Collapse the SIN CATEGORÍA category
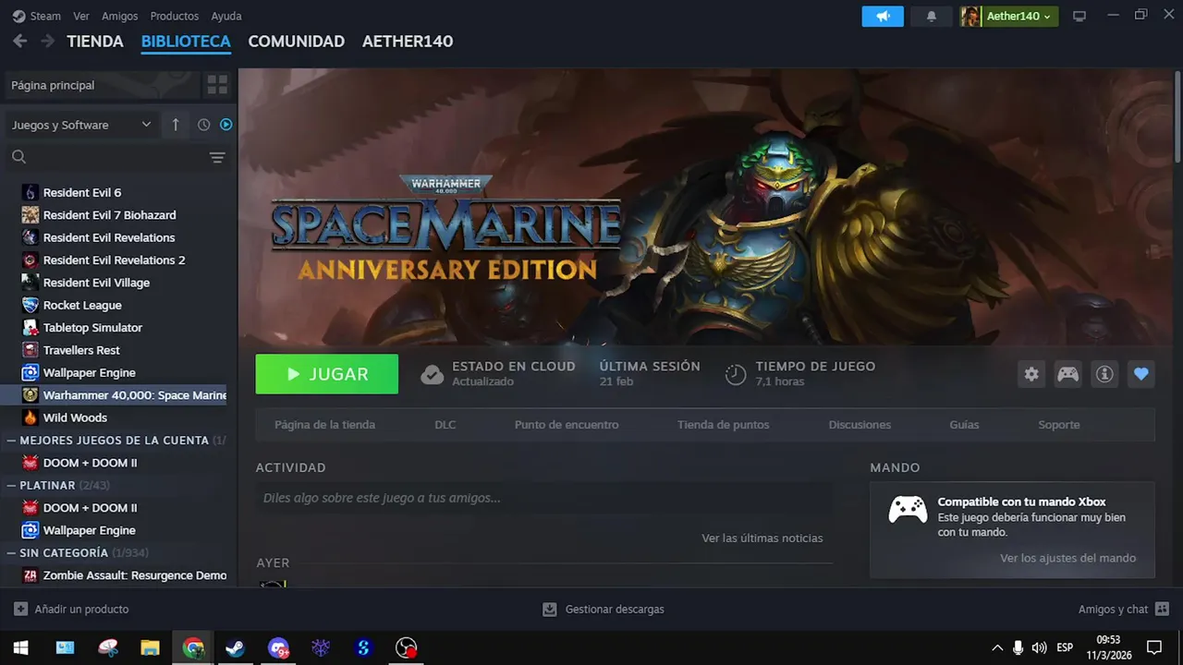The height and width of the screenshot is (665, 1183). pyautogui.click(x=11, y=552)
